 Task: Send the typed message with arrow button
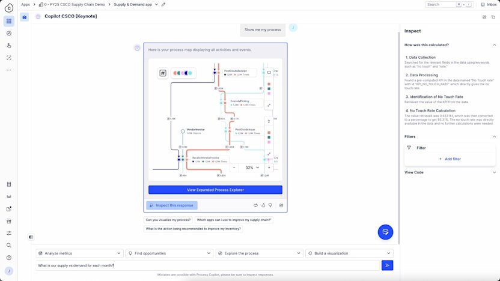coord(387,265)
